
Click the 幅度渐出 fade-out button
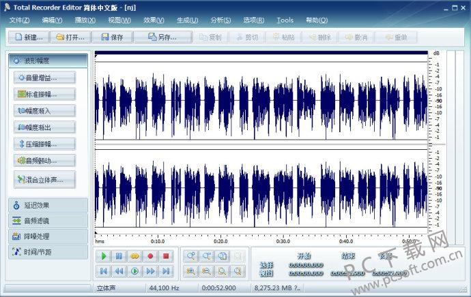(44, 127)
